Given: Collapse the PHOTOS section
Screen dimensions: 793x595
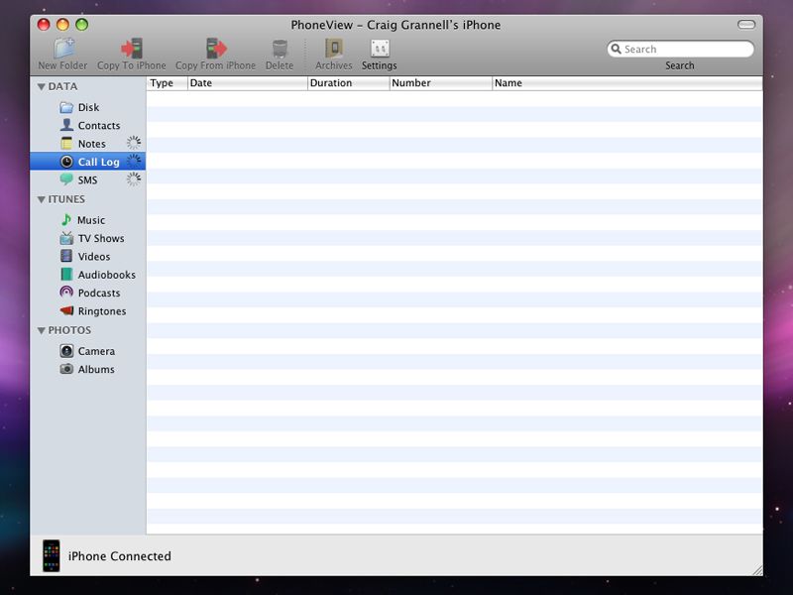Looking at the screenshot, I should click(x=40, y=329).
